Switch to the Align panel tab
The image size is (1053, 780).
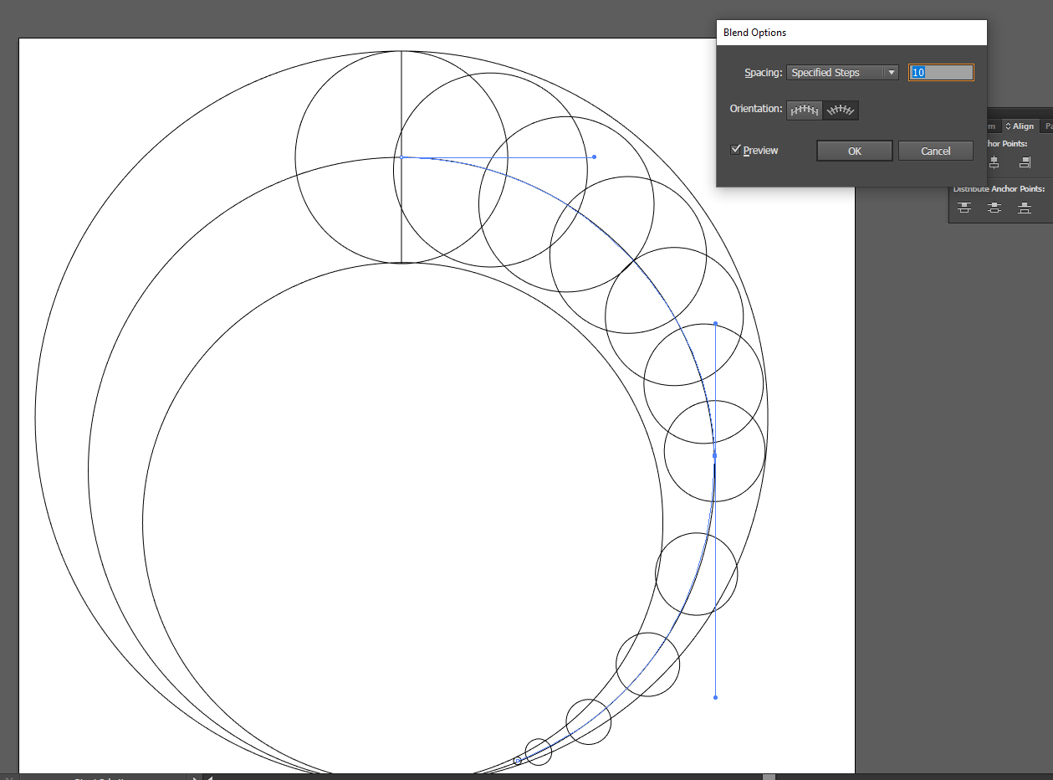coord(1022,126)
